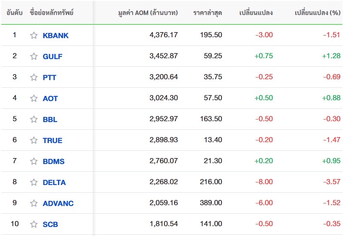
Task: Mark BBL with the star icon
Action: pyautogui.click(x=34, y=119)
